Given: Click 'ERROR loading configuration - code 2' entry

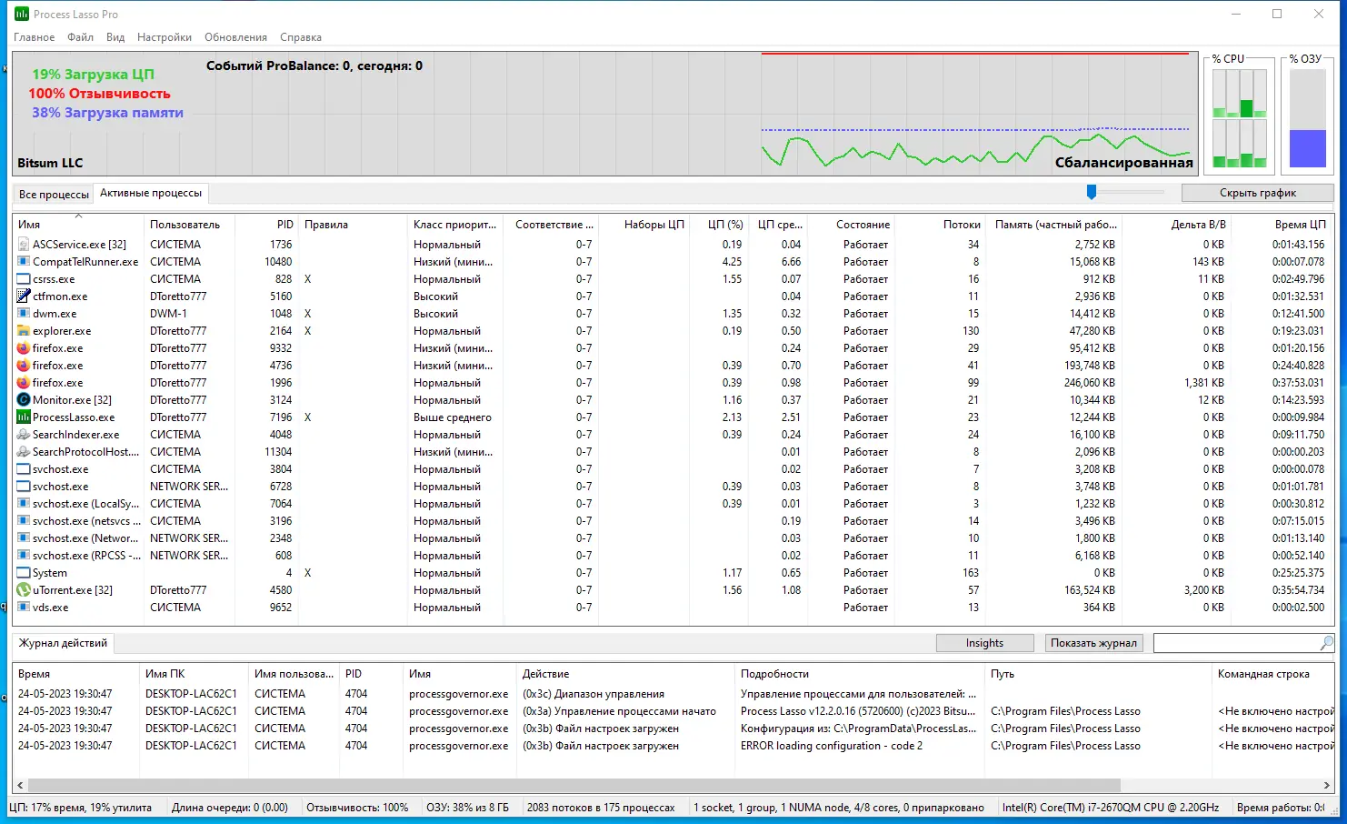Looking at the screenshot, I should pos(832,746).
